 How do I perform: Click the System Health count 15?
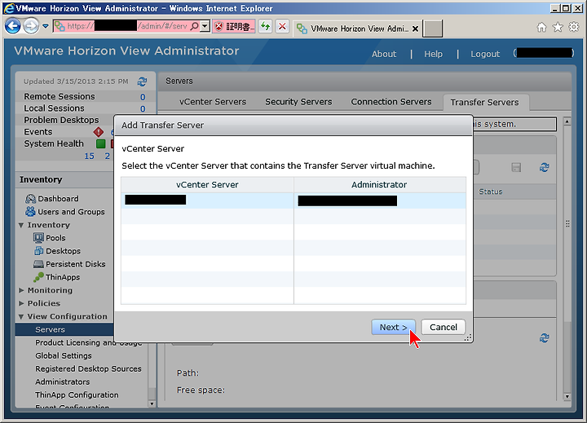click(x=89, y=156)
